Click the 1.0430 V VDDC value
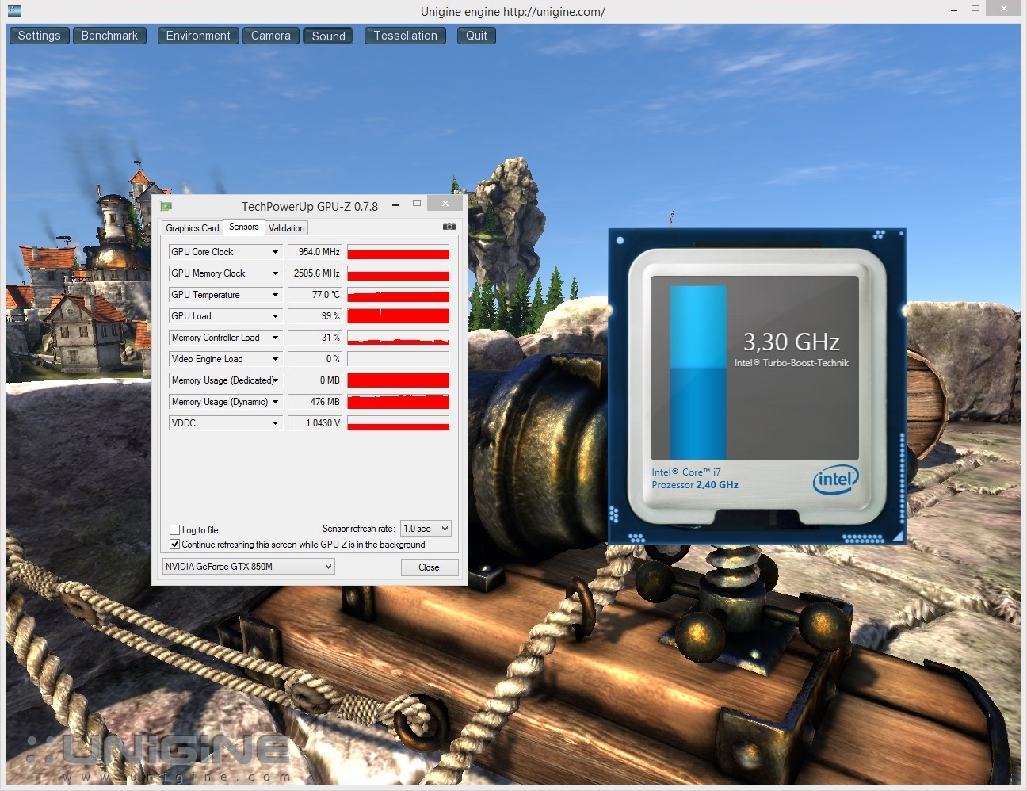The image size is (1027, 791). pos(315,423)
